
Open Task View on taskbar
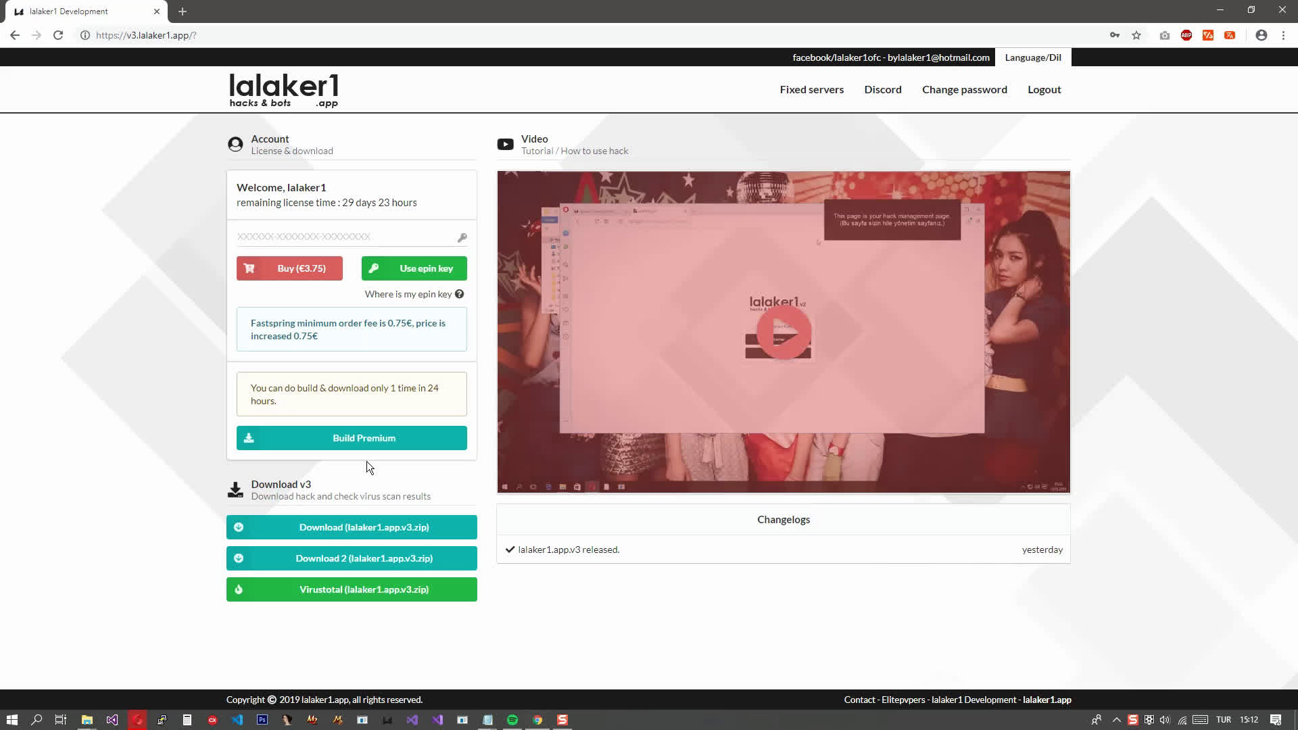(61, 720)
